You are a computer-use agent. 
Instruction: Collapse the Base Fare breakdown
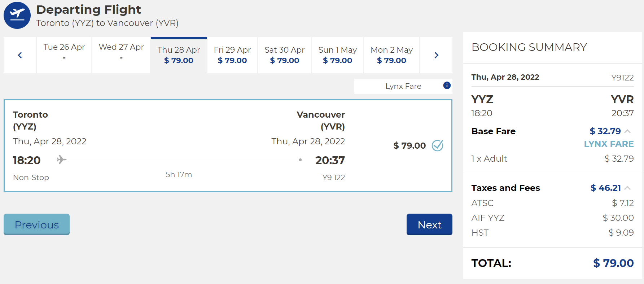[627, 131]
